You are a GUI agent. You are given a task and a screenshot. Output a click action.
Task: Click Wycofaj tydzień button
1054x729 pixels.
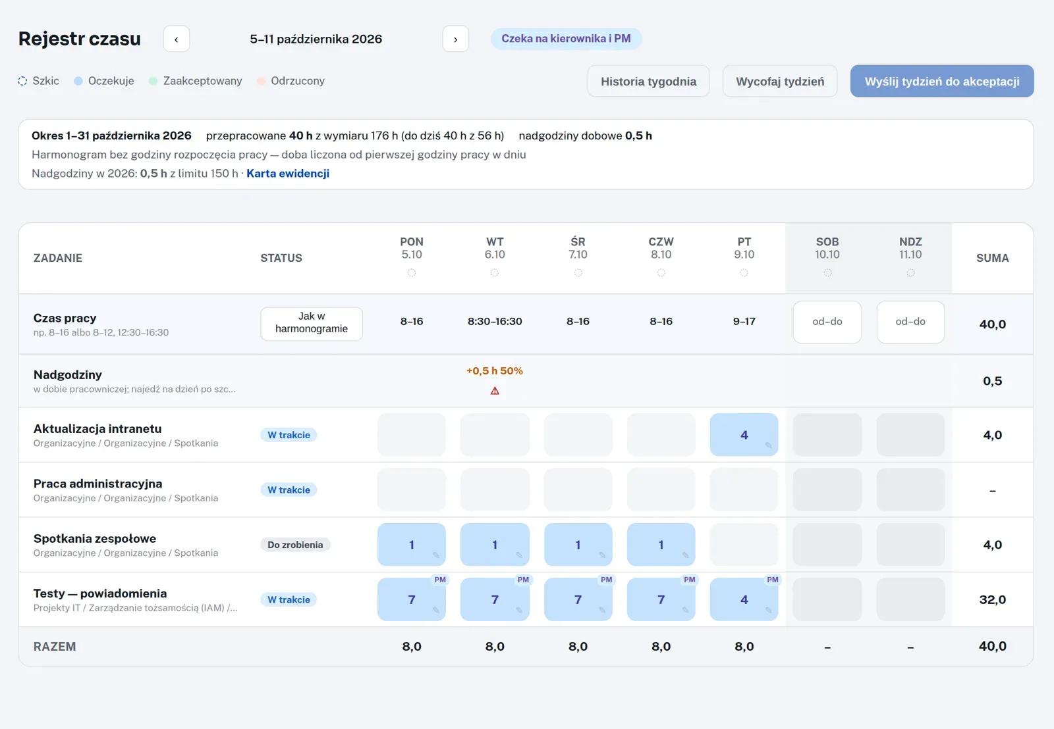780,81
